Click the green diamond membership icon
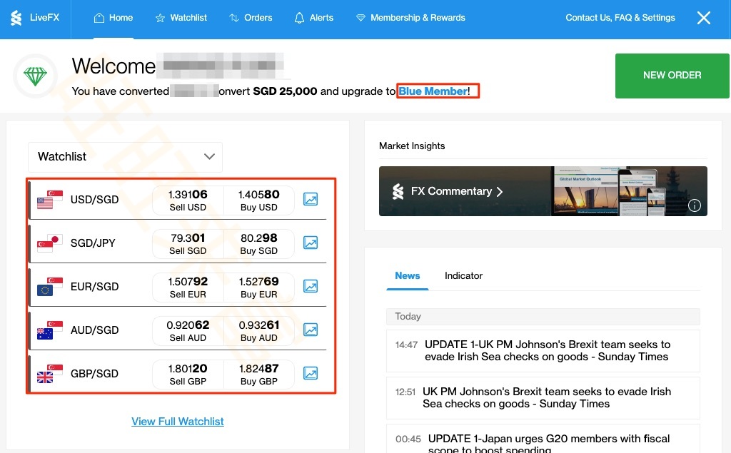Viewport: 731px width, 453px height. click(36, 76)
